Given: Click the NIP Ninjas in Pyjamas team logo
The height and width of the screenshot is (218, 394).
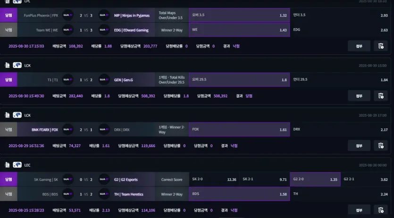Looking at the screenshot, I should point(104,15).
